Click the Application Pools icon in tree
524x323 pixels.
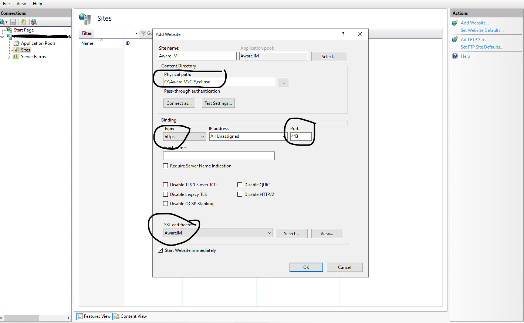point(16,43)
